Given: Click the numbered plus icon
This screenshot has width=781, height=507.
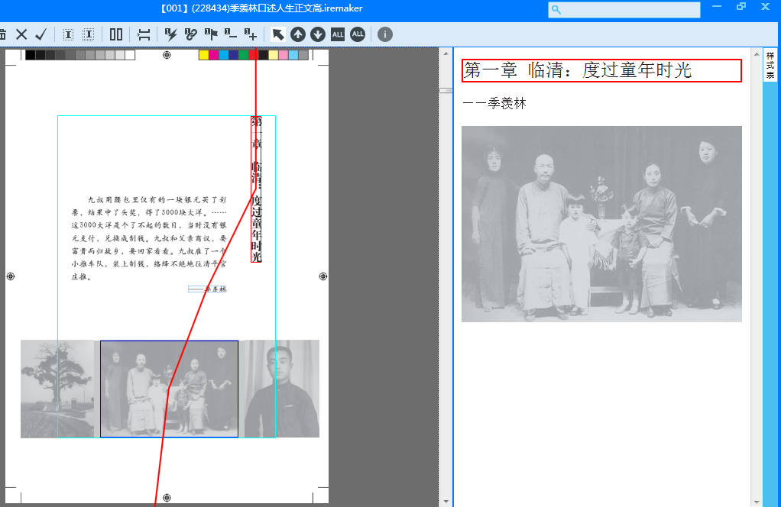Looking at the screenshot, I should (250, 34).
